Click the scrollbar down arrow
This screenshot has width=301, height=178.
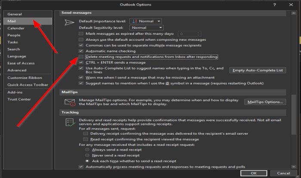(294, 167)
